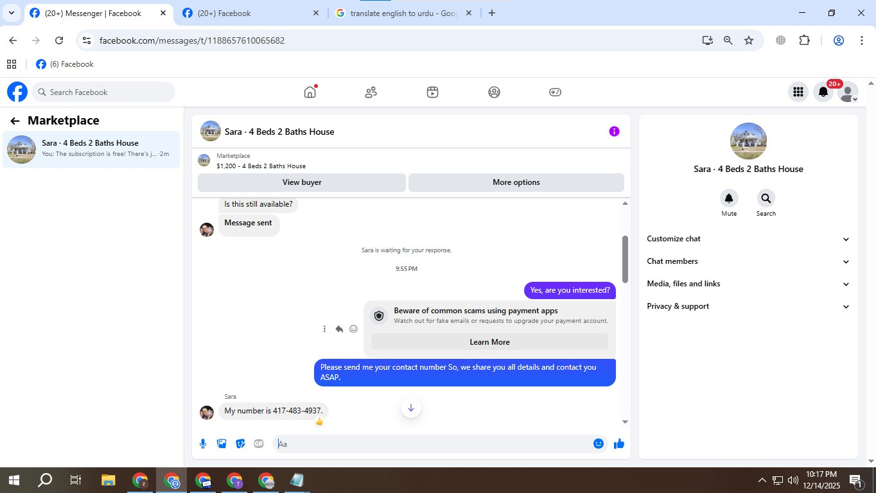Click the chat header title Sara · 4 Beds 2 Baths House
This screenshot has width=876, height=493.
click(279, 132)
